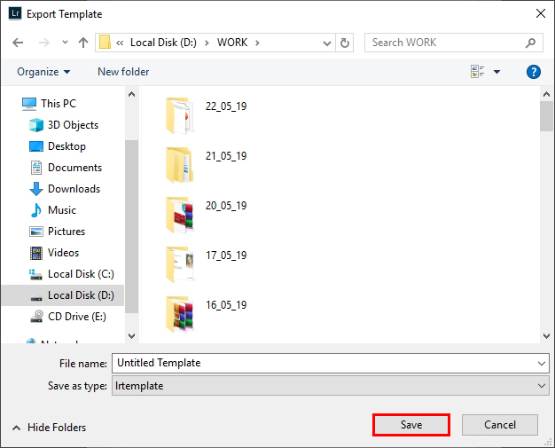Open the Help question mark icon
555x448 pixels.
pyautogui.click(x=533, y=72)
